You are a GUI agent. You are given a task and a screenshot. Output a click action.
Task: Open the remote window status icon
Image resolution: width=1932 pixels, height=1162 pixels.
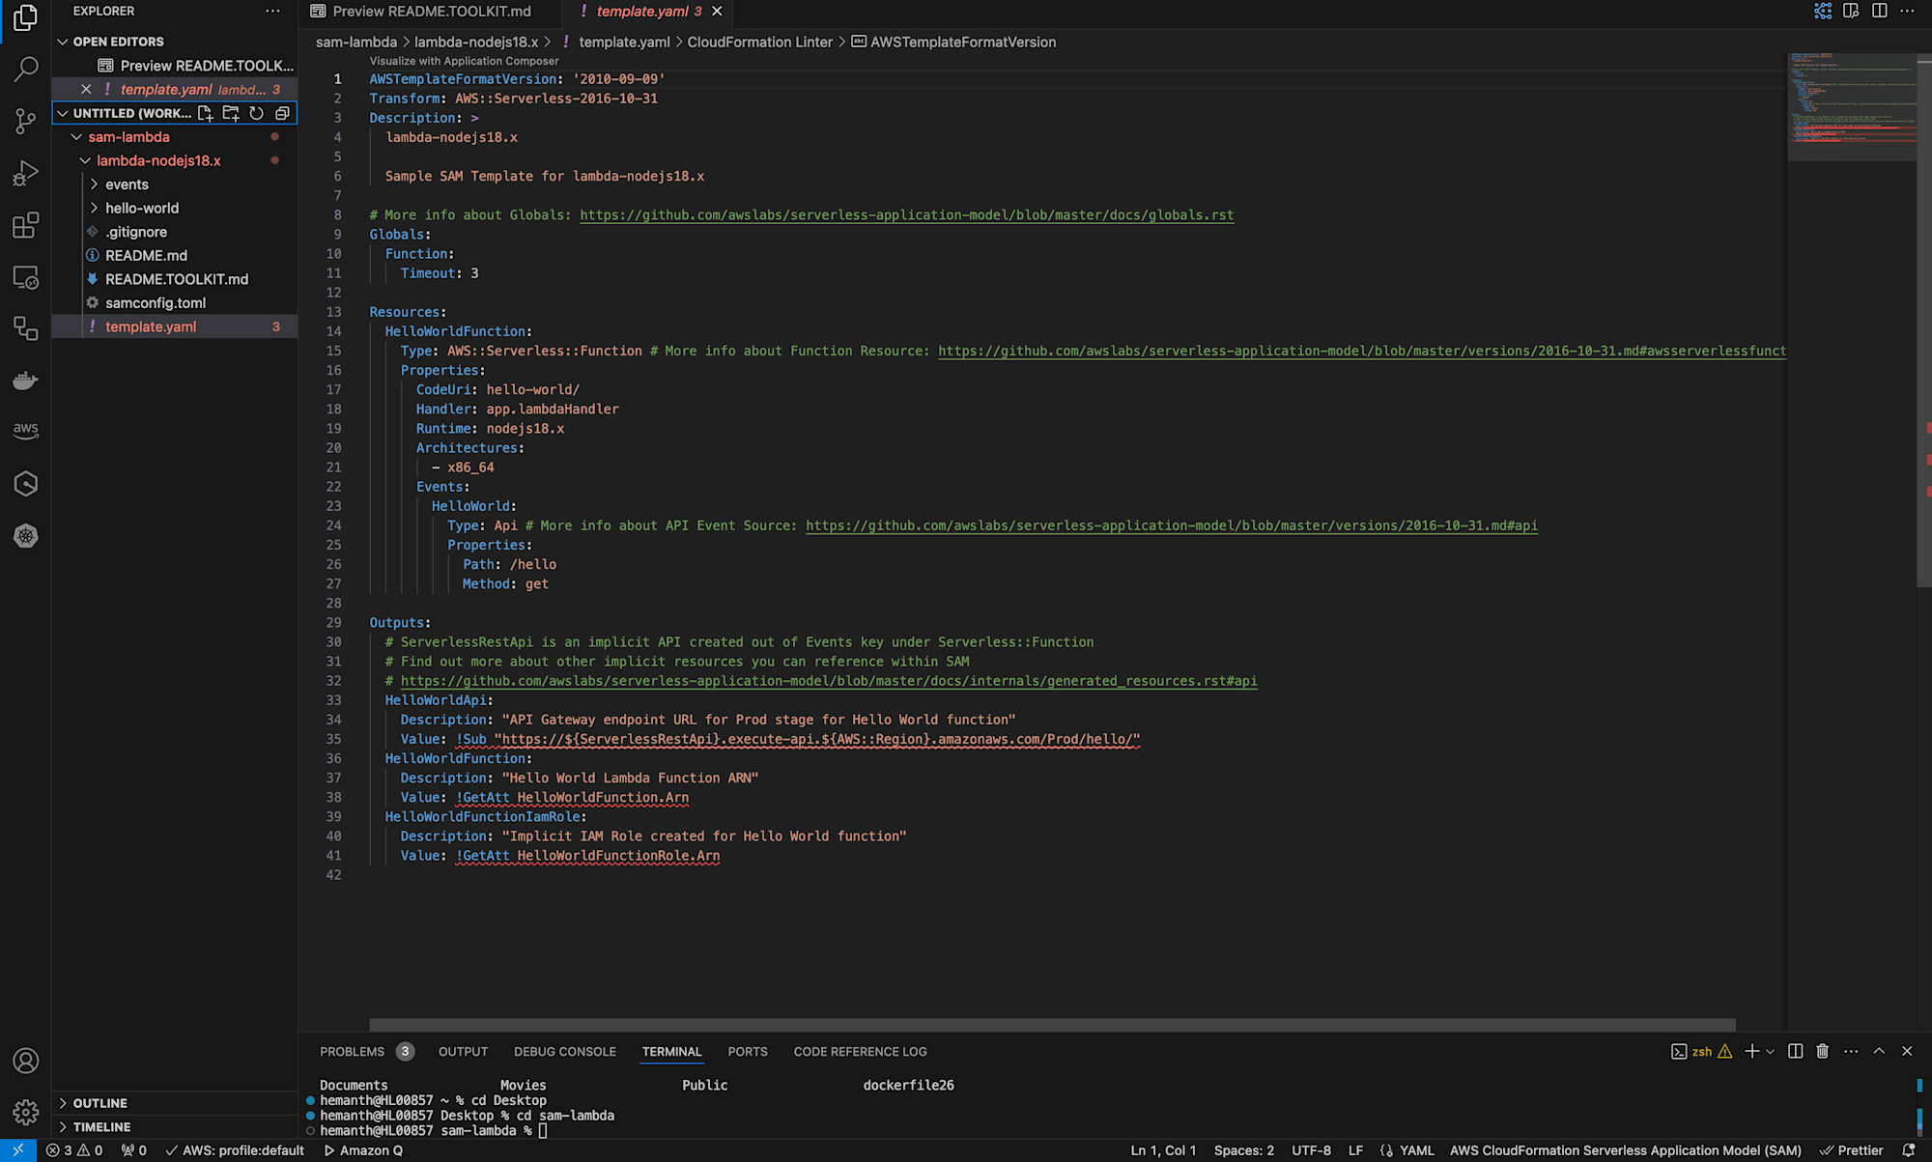(x=18, y=1150)
